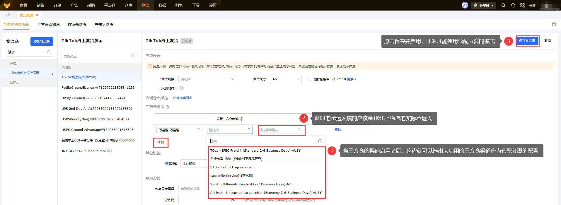
Task: Open more options for TikTok线上发货演示
Action: tap(52, 73)
